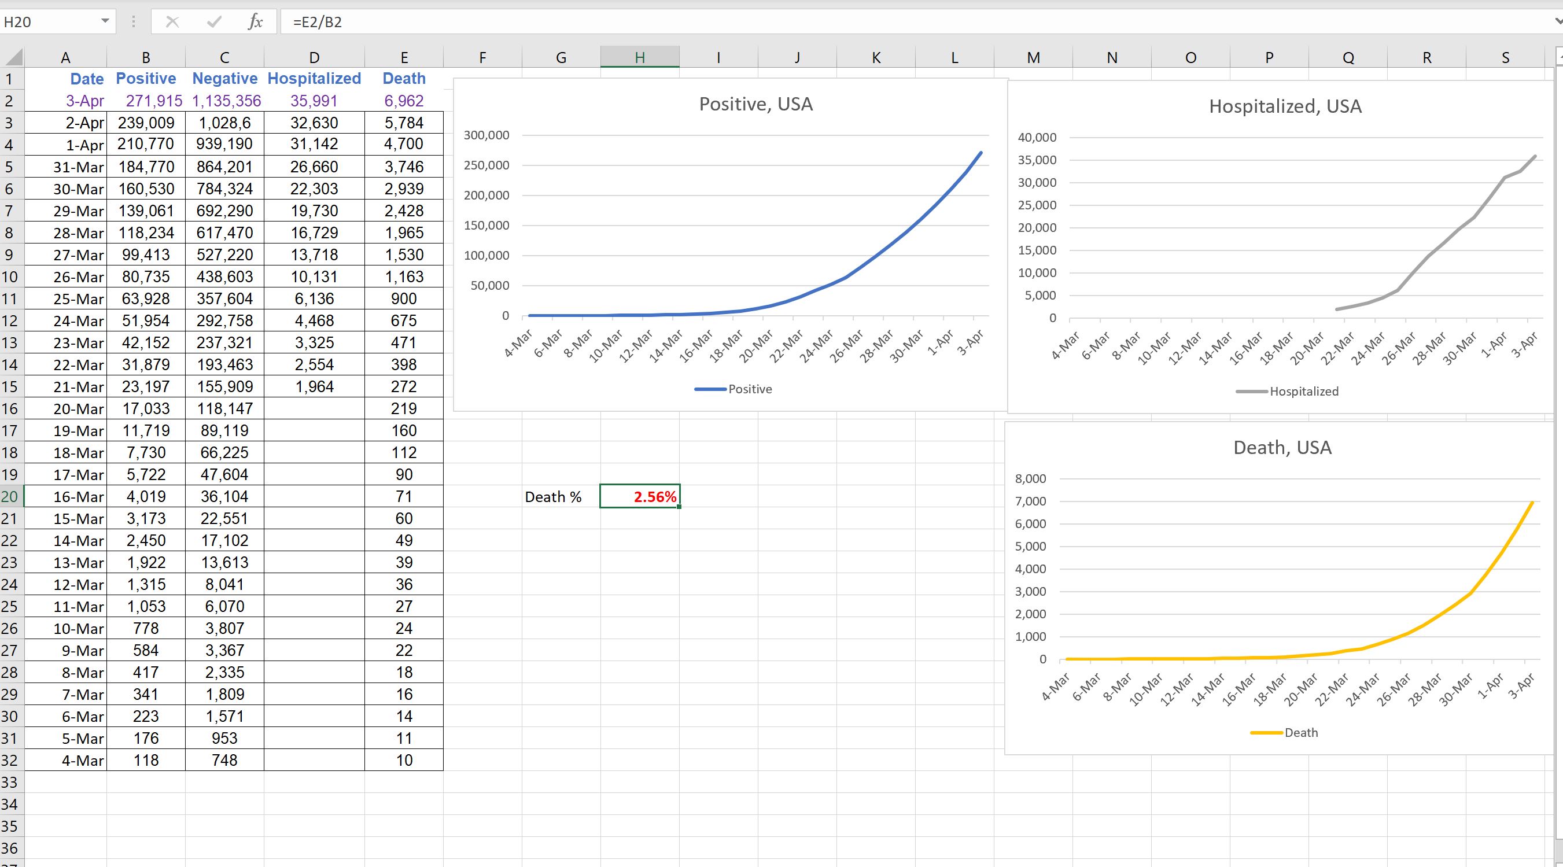
Task: Click the "Death, USA" chart title
Action: (1282, 448)
